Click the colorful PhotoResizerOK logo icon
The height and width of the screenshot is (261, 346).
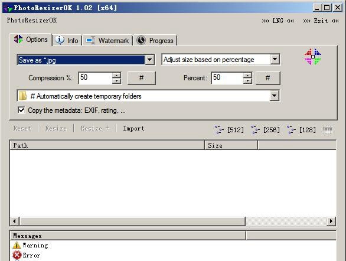313,57
